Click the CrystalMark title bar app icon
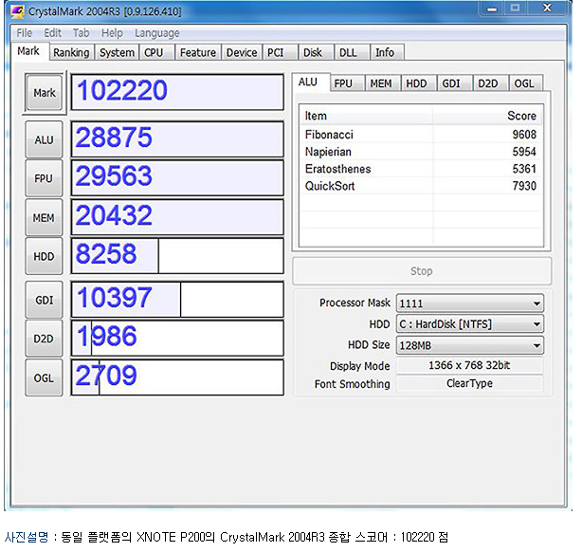Viewport: 582px width, 552px height. [x=17, y=11]
